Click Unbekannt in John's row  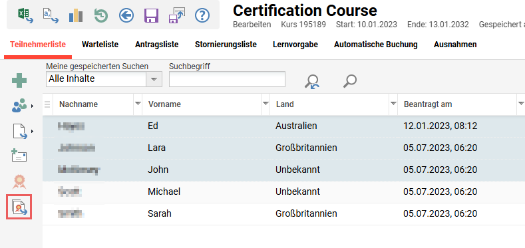point(297,170)
